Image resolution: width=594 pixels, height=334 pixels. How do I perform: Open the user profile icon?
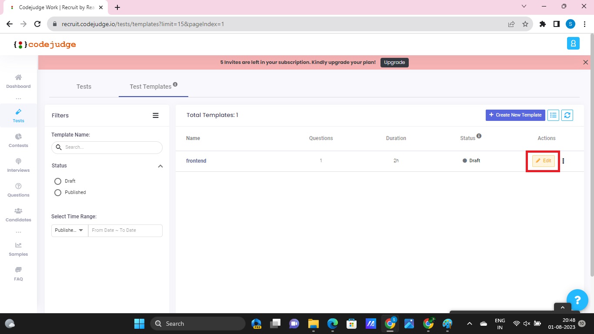[x=573, y=43]
